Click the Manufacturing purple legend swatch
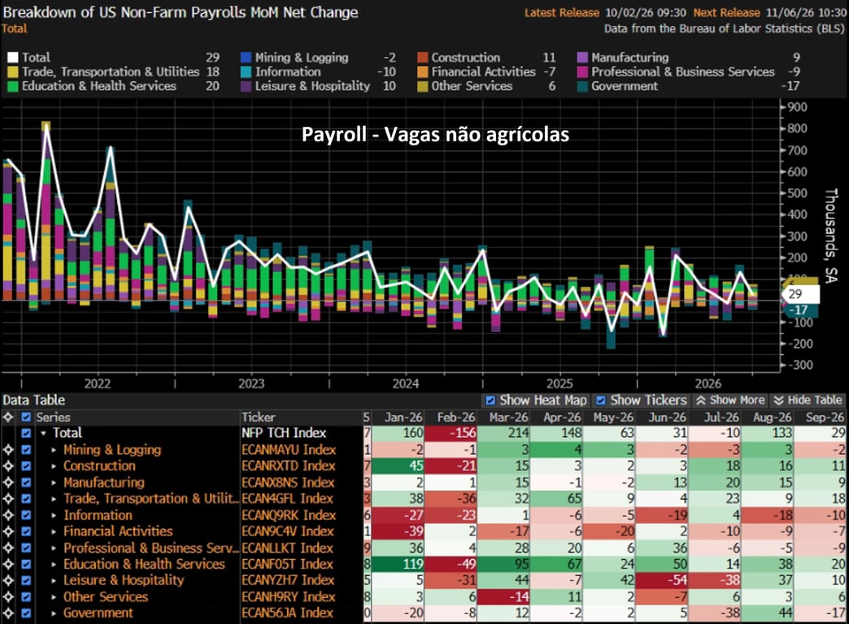The width and height of the screenshot is (849, 624). click(582, 58)
